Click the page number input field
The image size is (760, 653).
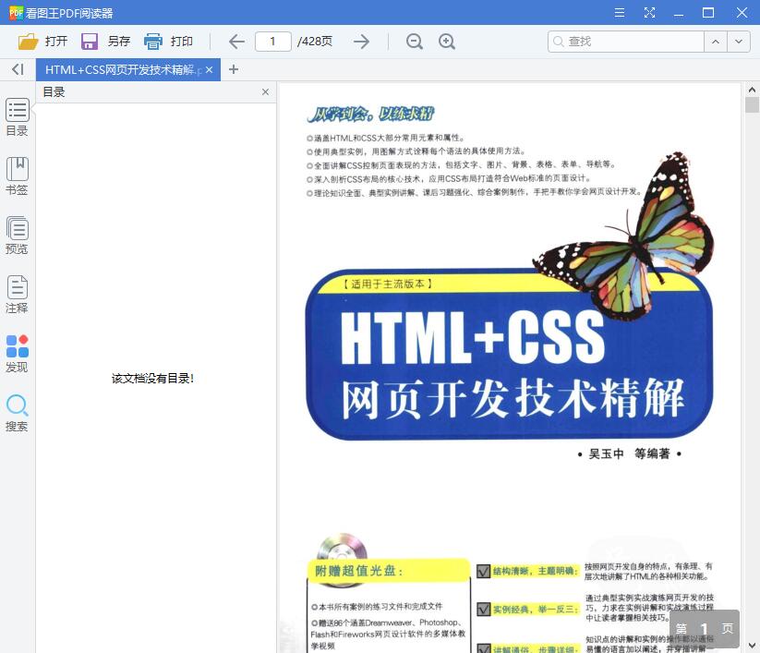[x=272, y=41]
